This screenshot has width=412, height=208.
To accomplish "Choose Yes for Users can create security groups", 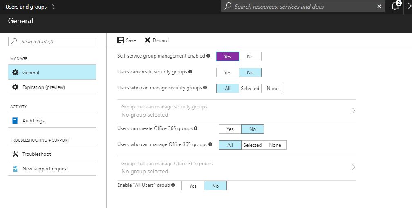I will [x=228, y=73].
